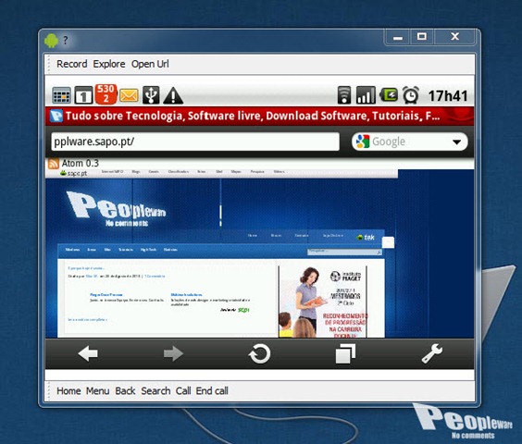Screen dimensions: 522x444
Task: Tap the reload page icon
Action: pyautogui.click(x=259, y=353)
